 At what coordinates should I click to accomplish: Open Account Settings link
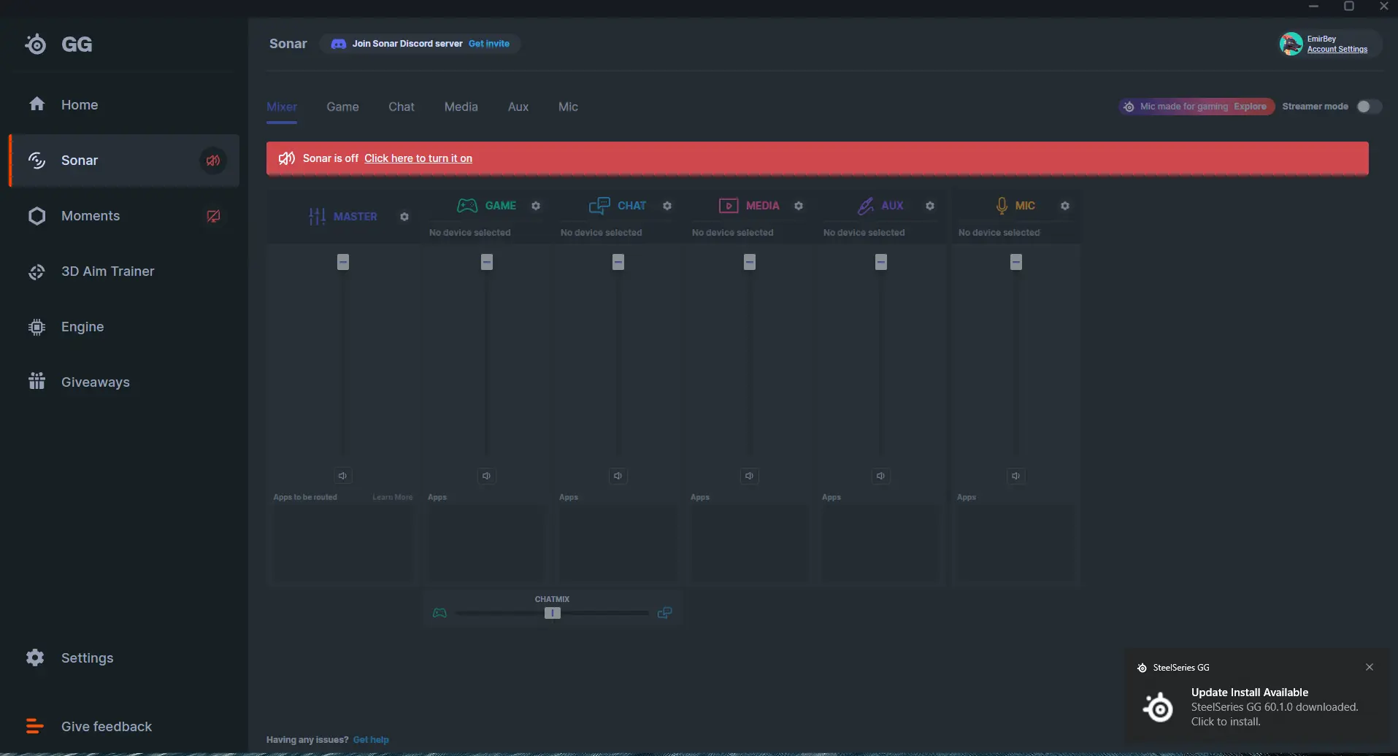point(1337,50)
